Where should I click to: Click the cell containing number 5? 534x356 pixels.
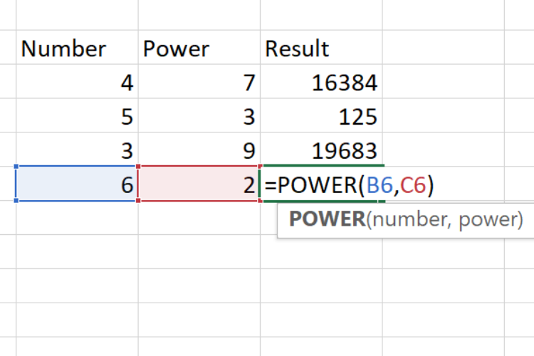[x=77, y=115]
